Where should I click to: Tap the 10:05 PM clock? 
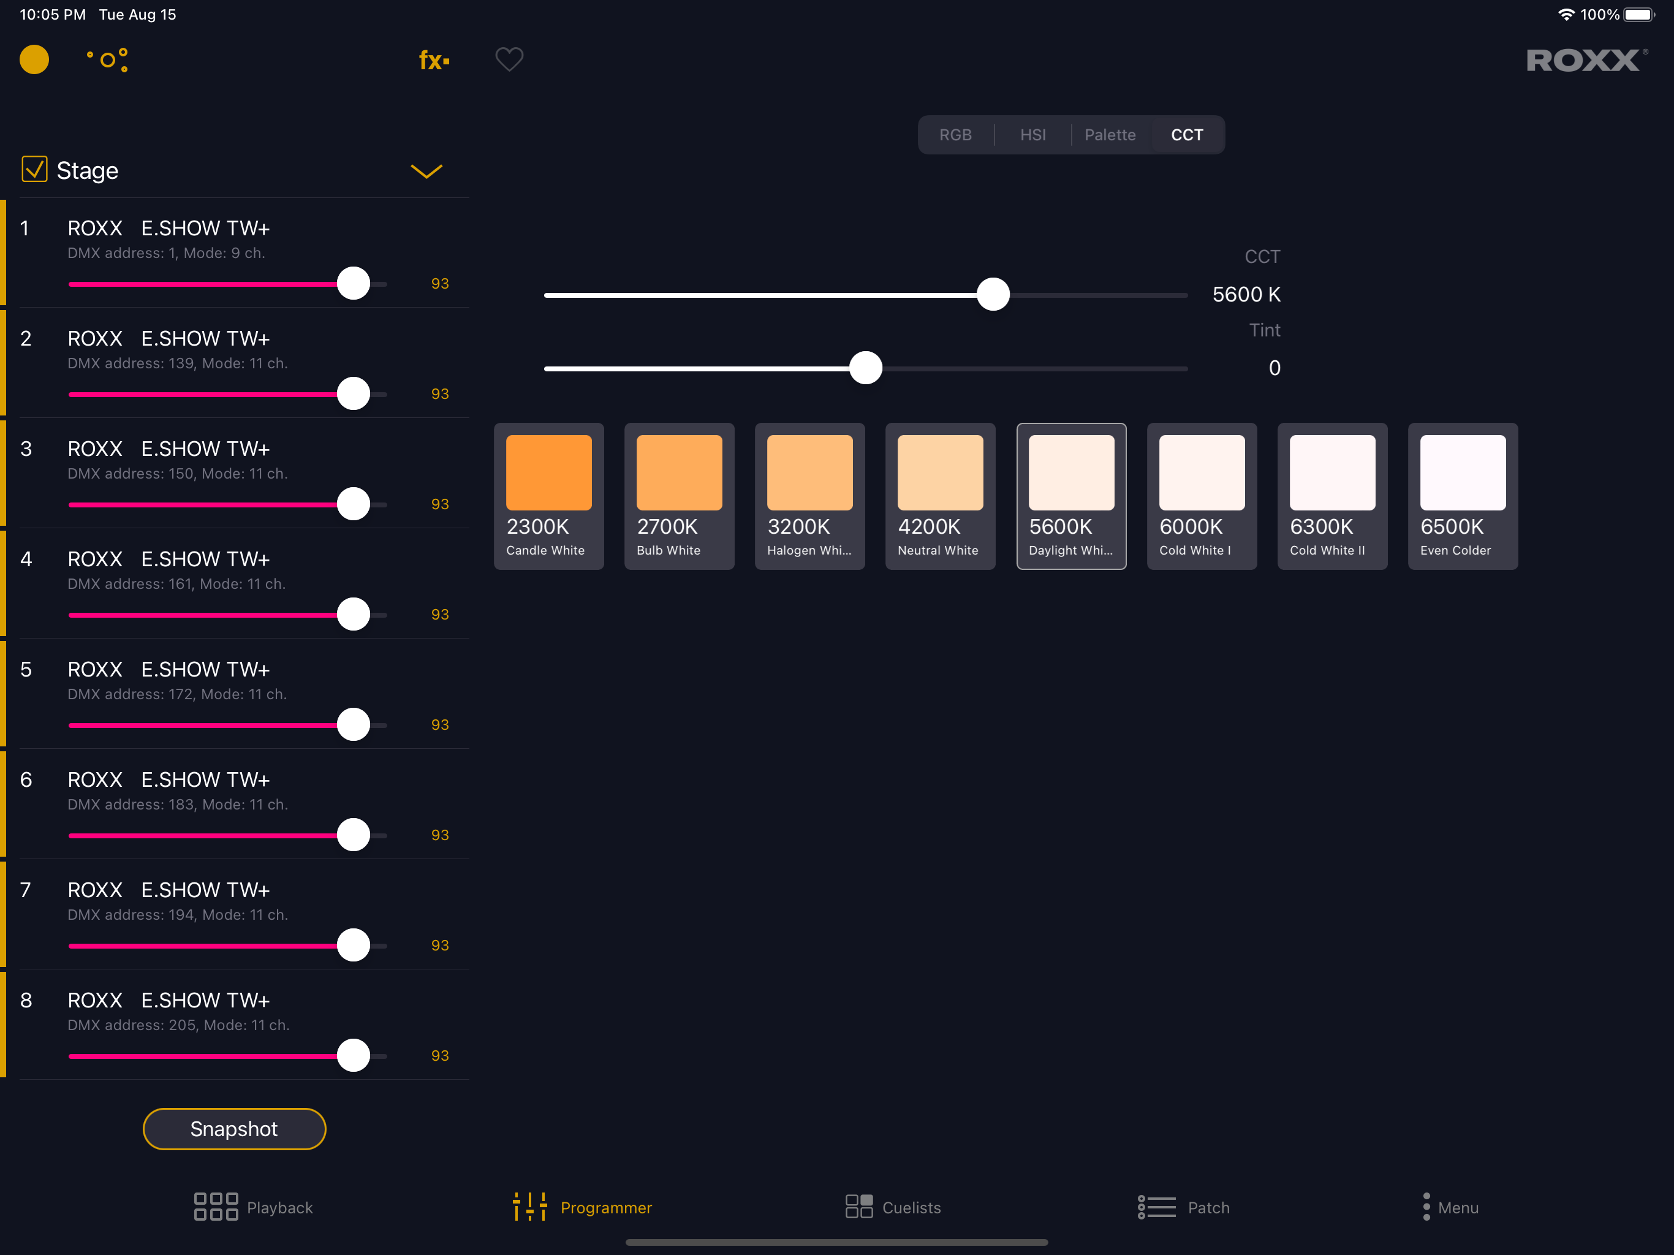click(52, 14)
